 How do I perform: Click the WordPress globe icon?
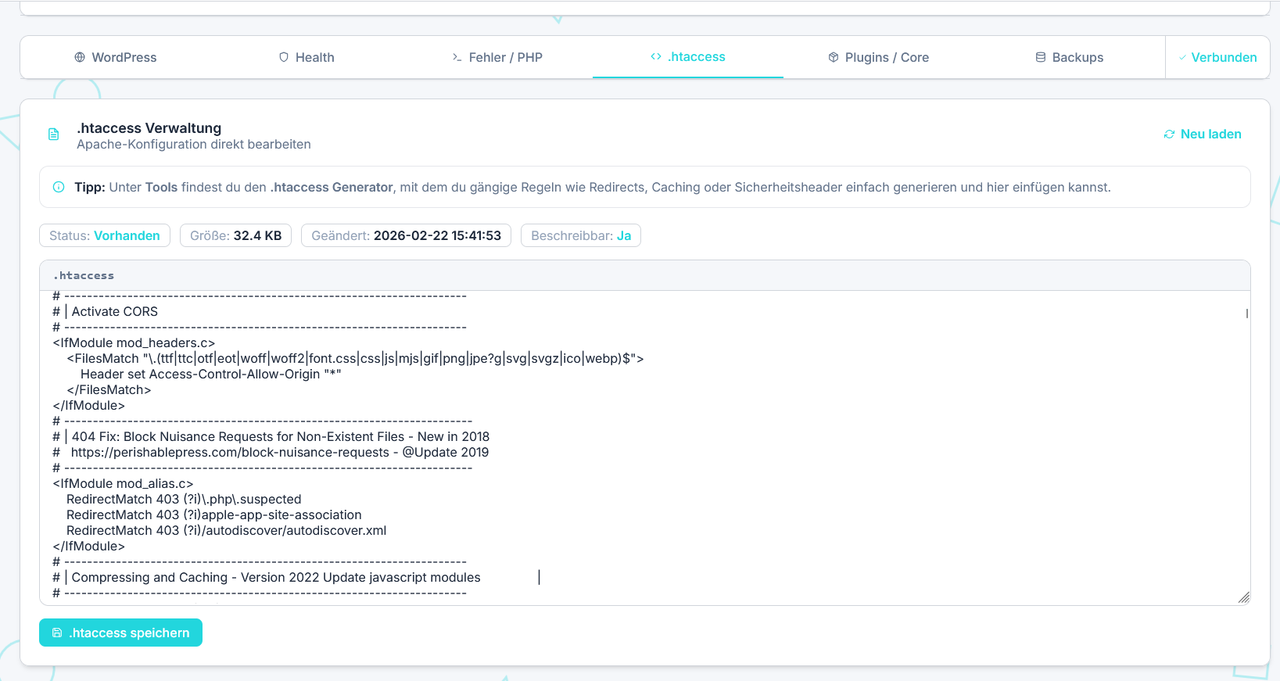click(x=80, y=57)
